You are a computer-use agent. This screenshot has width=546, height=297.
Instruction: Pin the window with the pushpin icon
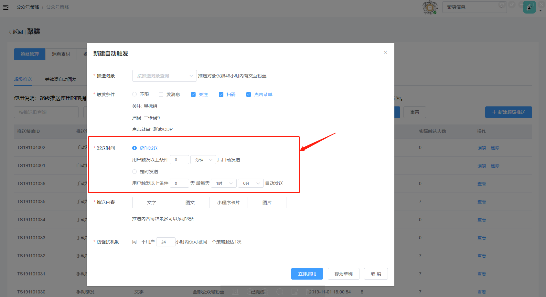point(512,5)
